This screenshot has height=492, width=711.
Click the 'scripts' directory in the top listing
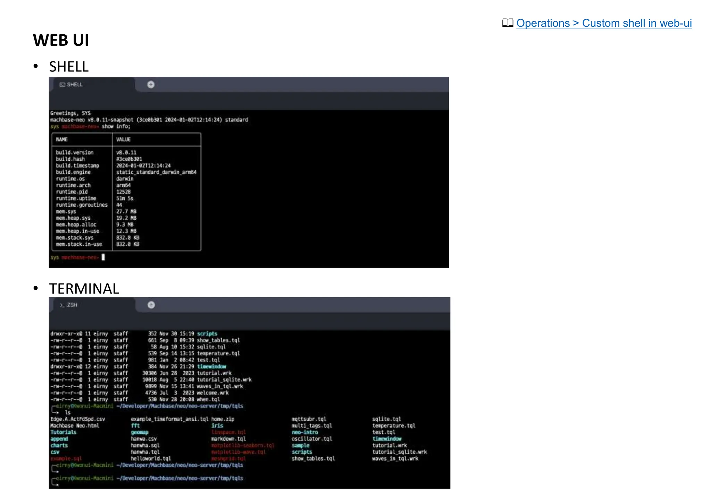tap(207, 333)
